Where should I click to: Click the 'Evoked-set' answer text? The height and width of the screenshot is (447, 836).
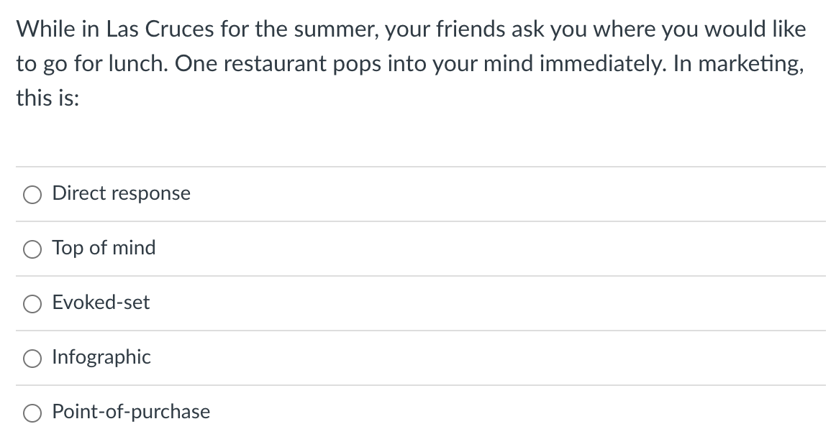pos(101,303)
